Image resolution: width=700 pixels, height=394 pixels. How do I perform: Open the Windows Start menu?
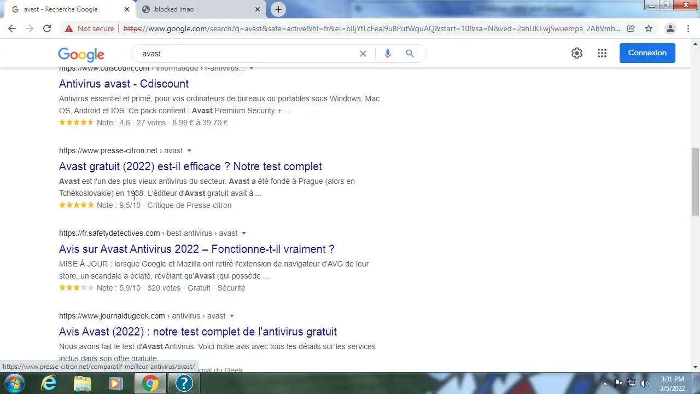[15, 383]
